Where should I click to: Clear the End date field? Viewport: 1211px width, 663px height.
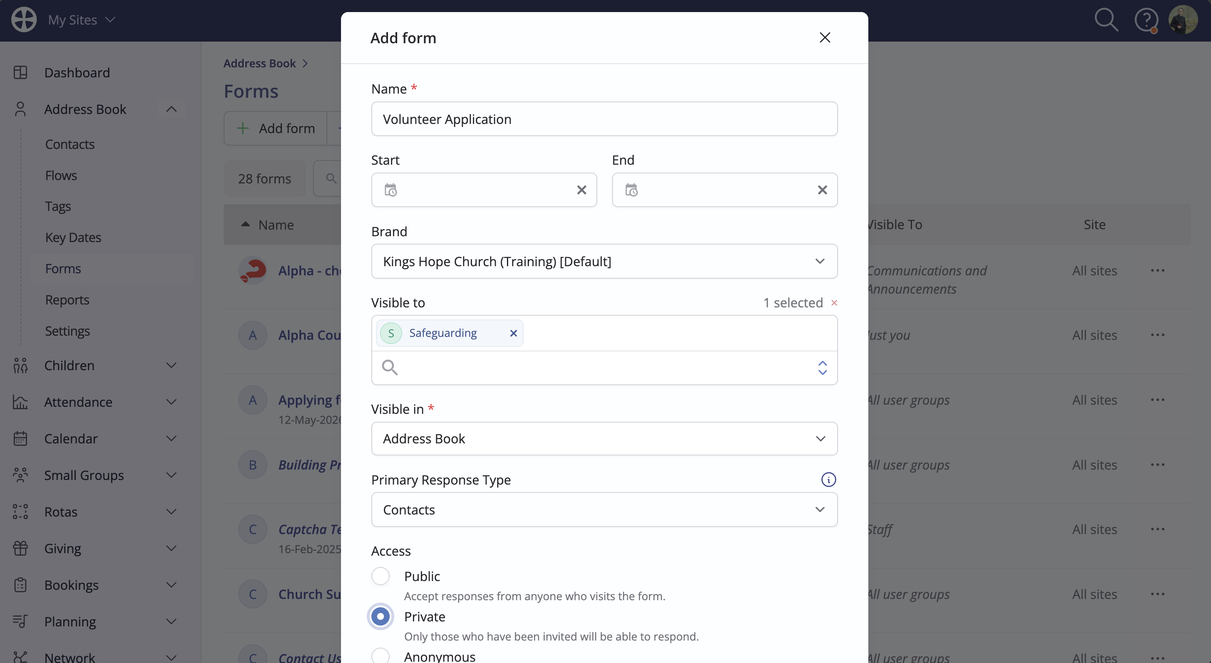point(822,190)
